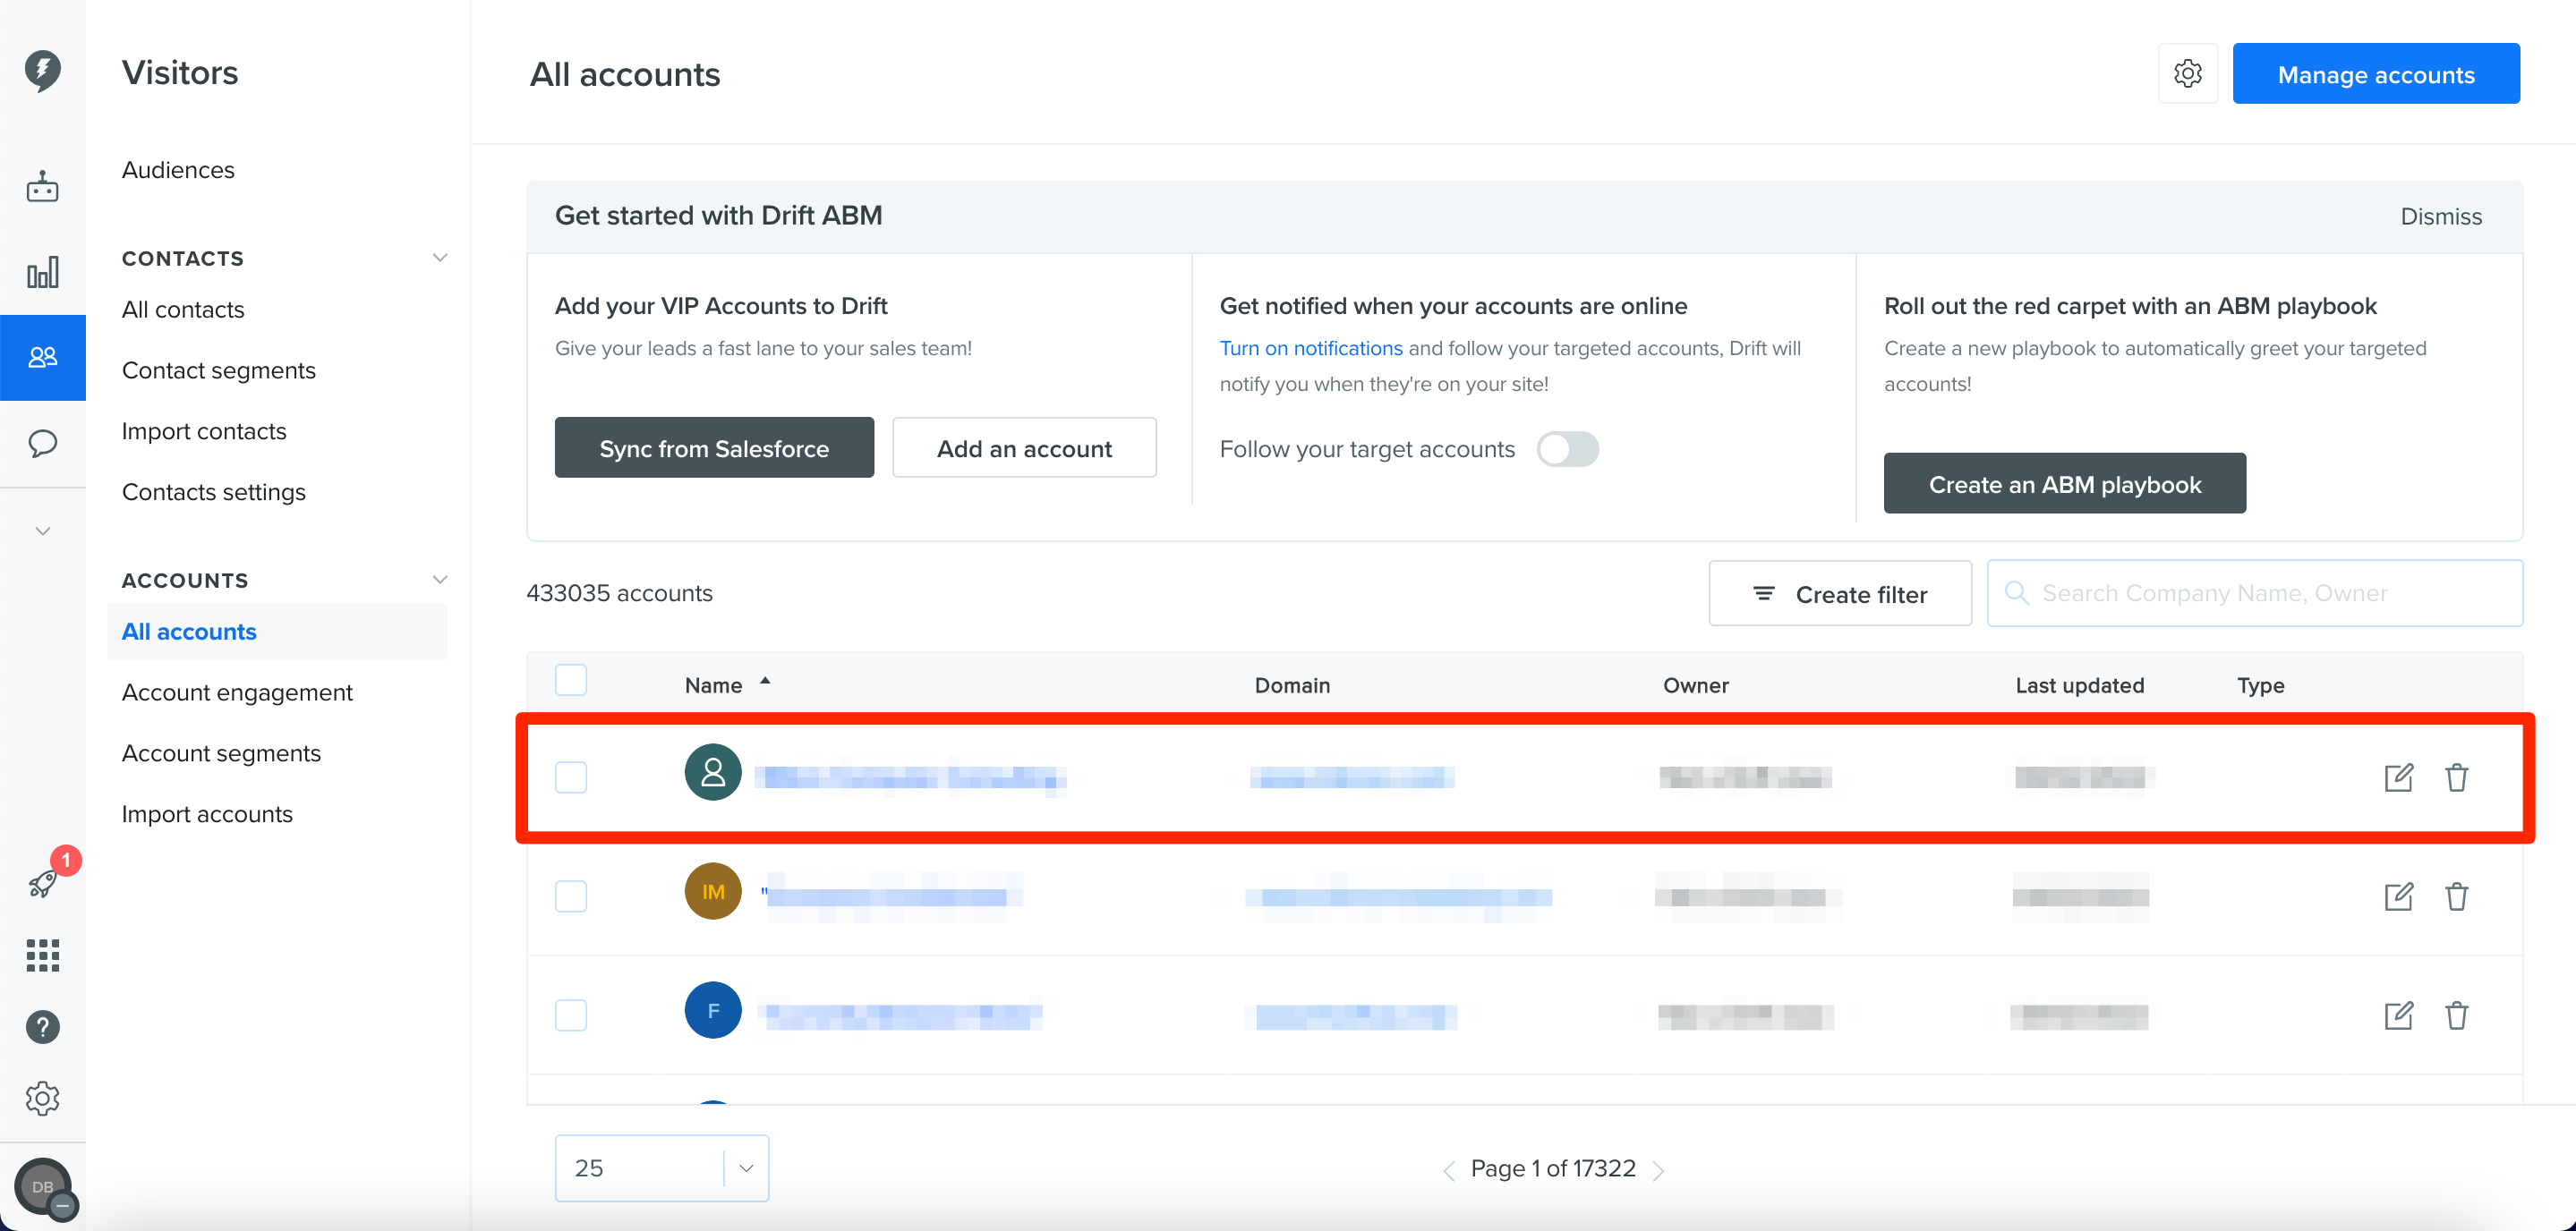Go to next page arrow
Screen dimensions: 2576x1231
[1658, 1170]
